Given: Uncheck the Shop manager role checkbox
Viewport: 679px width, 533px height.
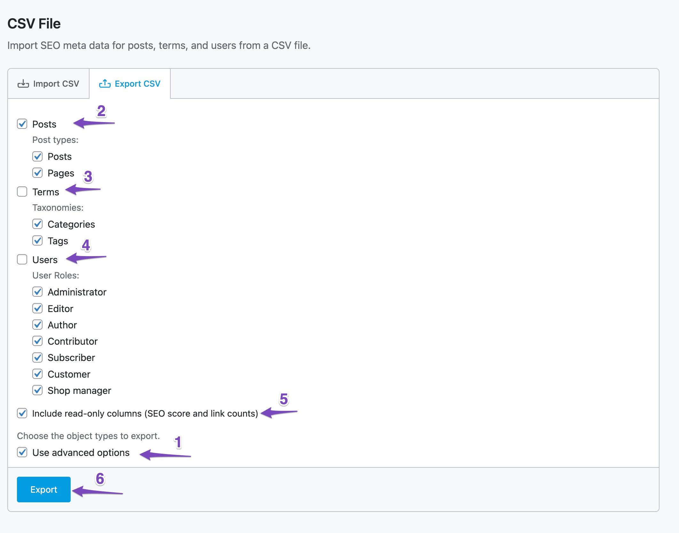Looking at the screenshot, I should 37,390.
